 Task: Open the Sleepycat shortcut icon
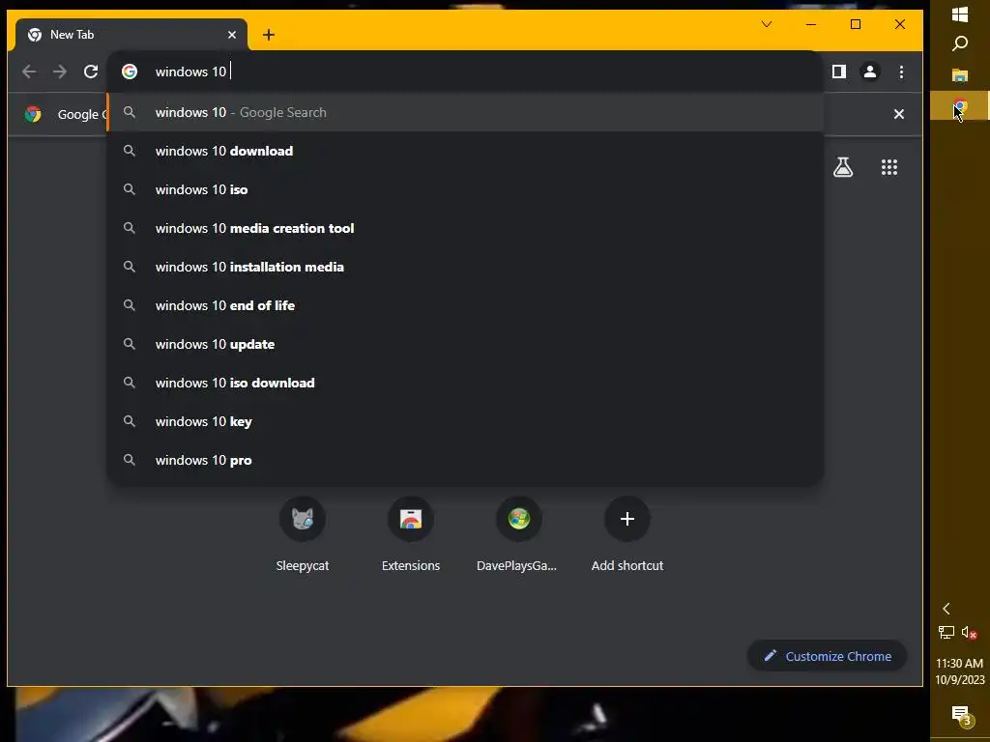(x=303, y=519)
